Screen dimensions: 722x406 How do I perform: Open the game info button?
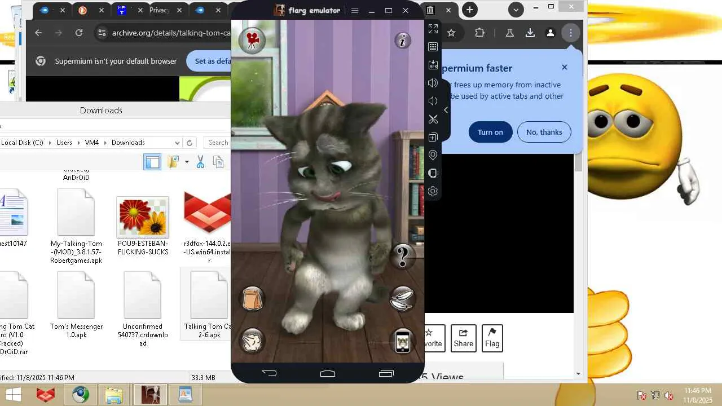(403, 41)
